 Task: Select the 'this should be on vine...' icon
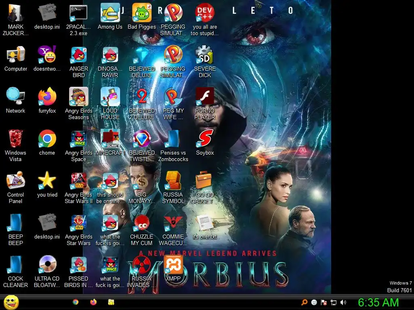point(110,187)
